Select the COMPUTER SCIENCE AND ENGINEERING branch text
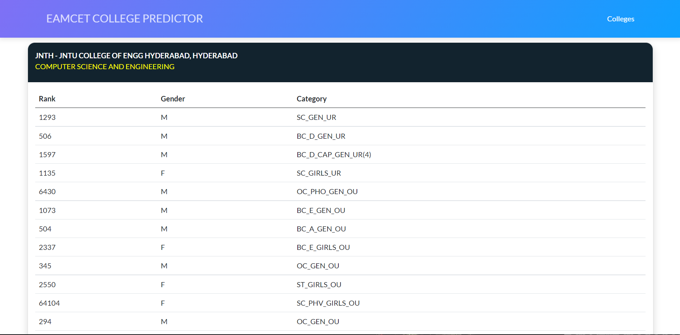This screenshot has height=335, width=680. (105, 67)
